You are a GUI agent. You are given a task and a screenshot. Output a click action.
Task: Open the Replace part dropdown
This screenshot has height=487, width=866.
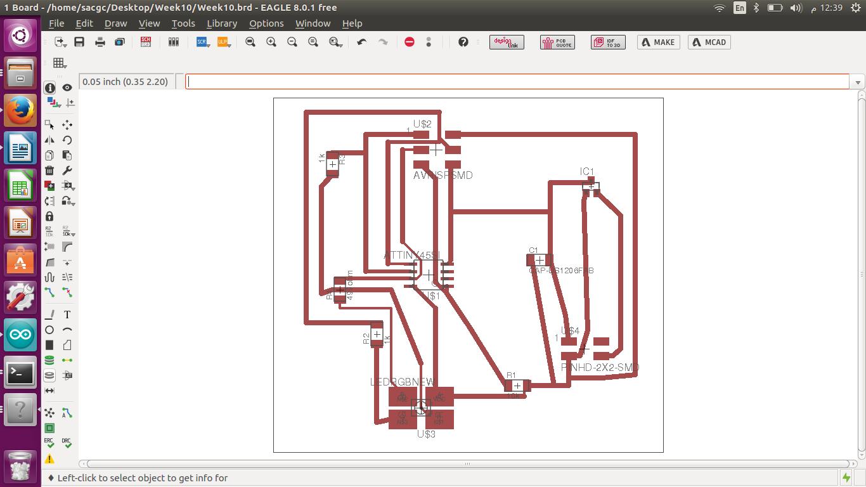coord(68,186)
